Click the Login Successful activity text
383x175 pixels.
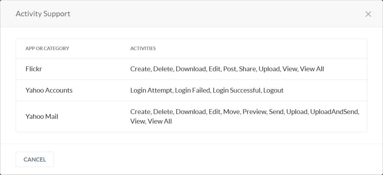coord(236,90)
